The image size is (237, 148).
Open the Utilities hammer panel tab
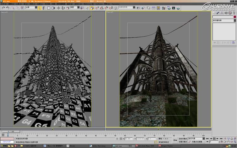[x=234, y=13]
